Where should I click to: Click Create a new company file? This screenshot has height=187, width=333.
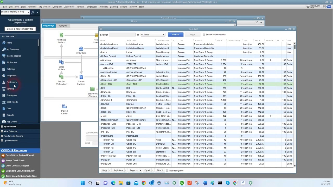(20, 29)
